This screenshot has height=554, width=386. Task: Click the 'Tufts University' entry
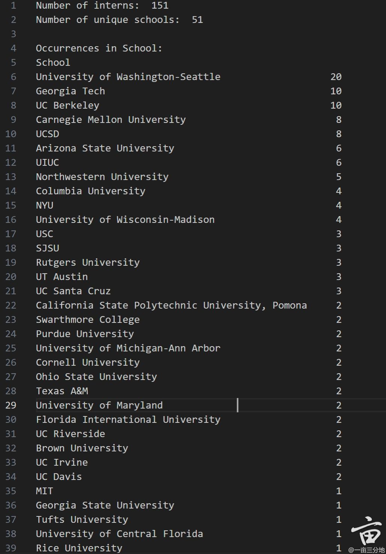click(82, 519)
